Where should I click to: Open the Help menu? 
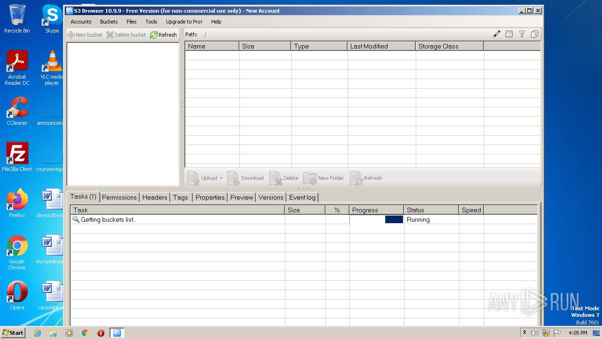(216, 22)
